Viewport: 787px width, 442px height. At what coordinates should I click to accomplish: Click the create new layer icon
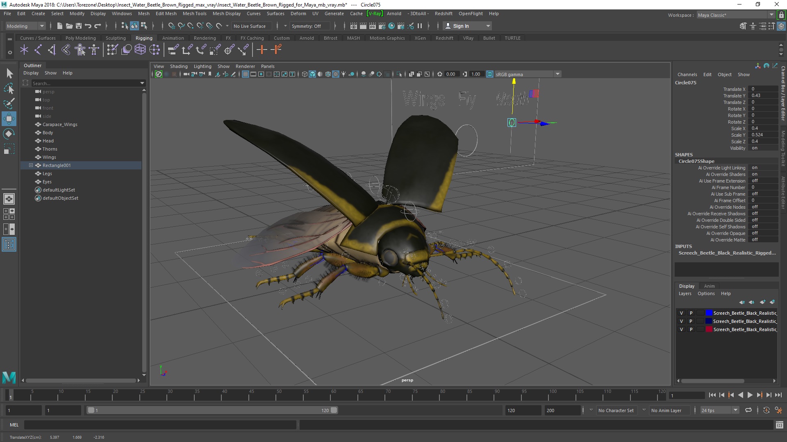point(762,302)
